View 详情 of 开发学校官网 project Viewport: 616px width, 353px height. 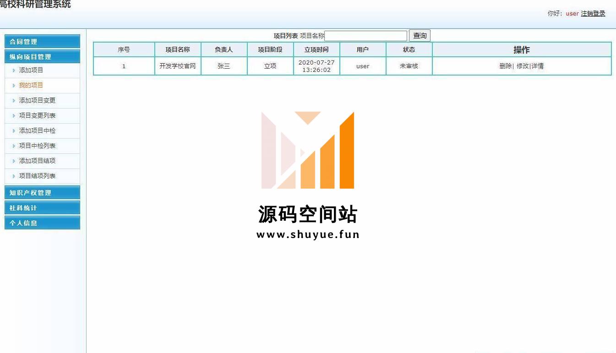538,66
